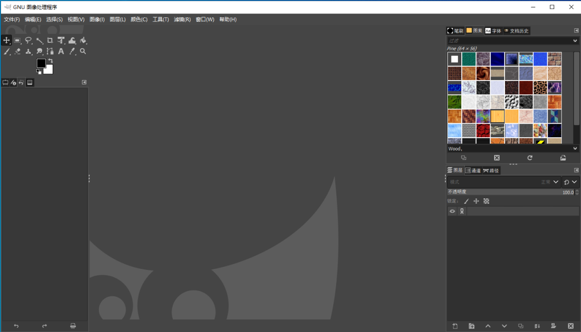The height and width of the screenshot is (332, 581).
Task: Expand the Wood tag dropdown arrow
Action: 575,149
